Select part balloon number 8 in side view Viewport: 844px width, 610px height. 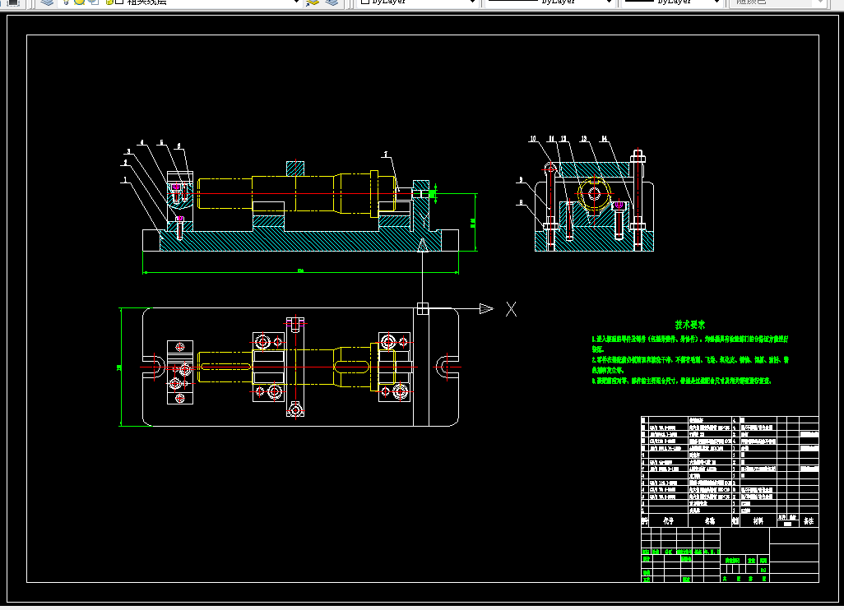[x=521, y=203]
